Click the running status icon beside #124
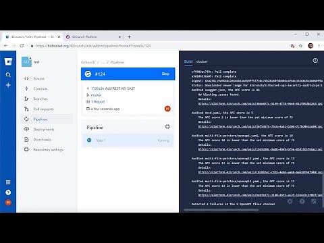 [x=88, y=74]
